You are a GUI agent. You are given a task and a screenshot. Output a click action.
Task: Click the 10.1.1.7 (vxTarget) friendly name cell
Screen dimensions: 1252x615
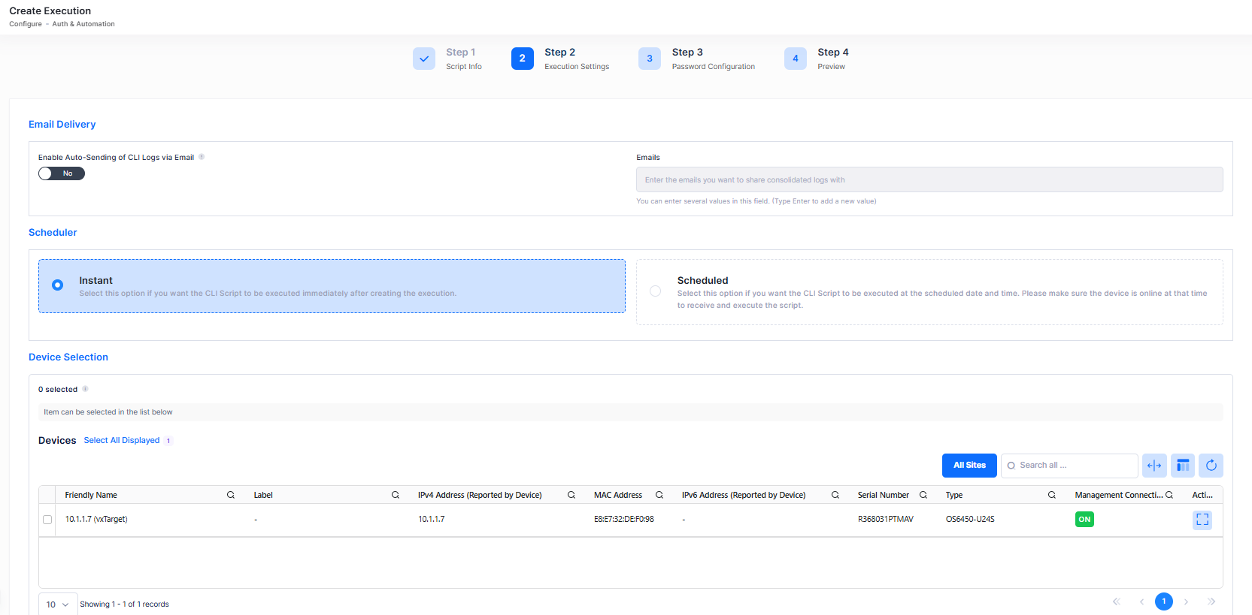(x=96, y=519)
